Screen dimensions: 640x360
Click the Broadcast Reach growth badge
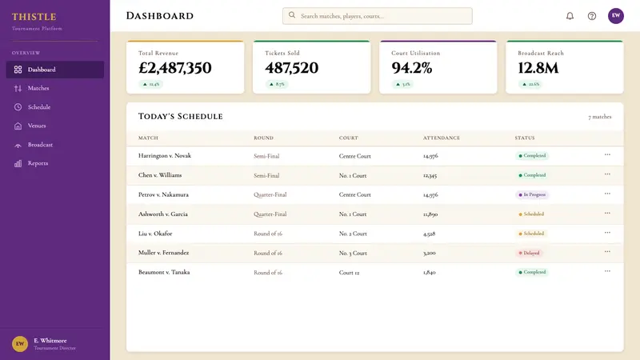[x=530, y=84]
